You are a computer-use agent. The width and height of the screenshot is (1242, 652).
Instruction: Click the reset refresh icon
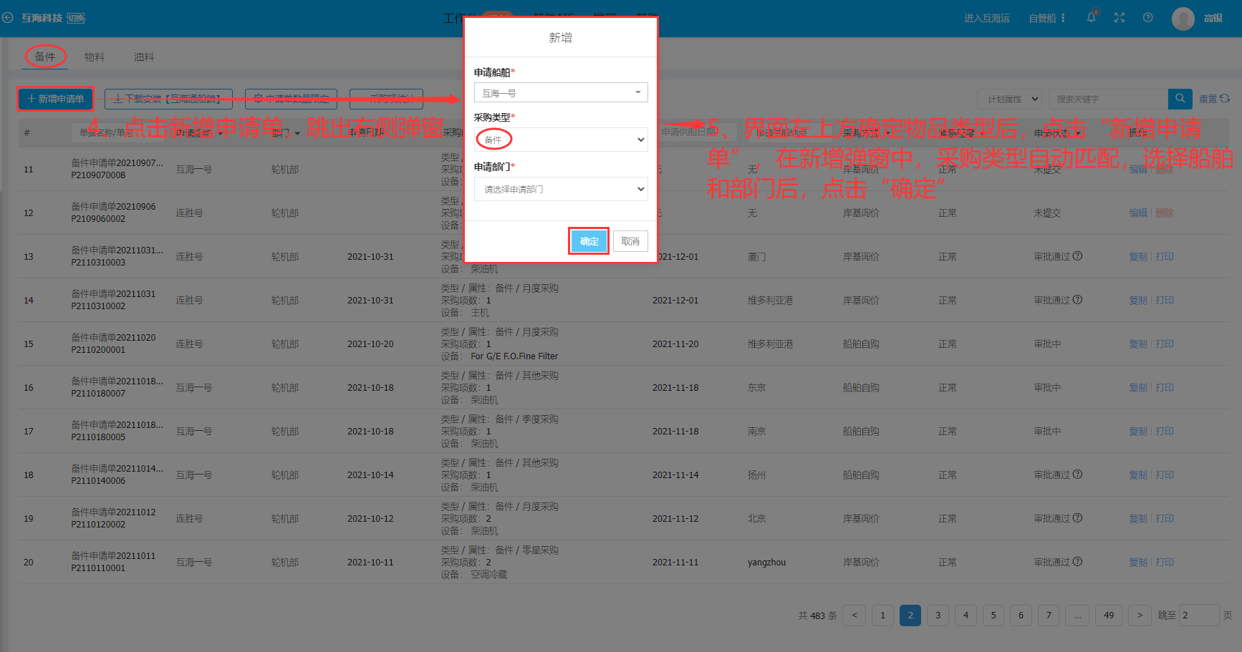click(1225, 99)
